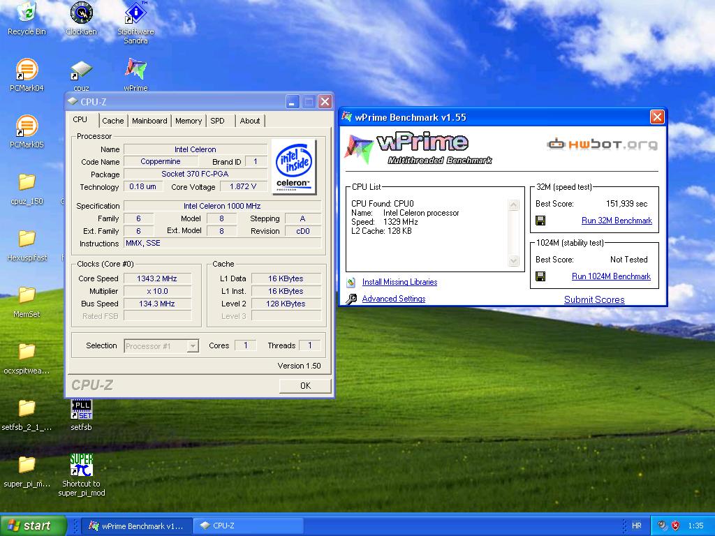Open the SPD tab

[x=218, y=121]
